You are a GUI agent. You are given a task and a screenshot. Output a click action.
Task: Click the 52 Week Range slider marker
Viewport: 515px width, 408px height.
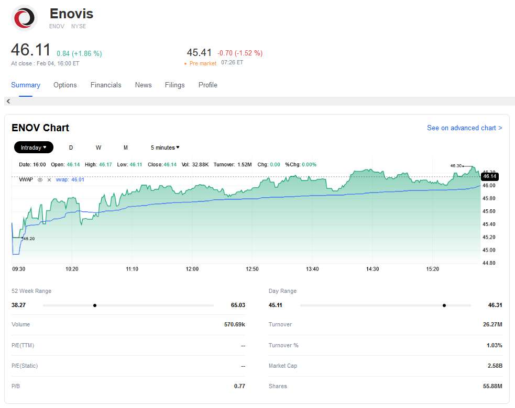[94, 305]
